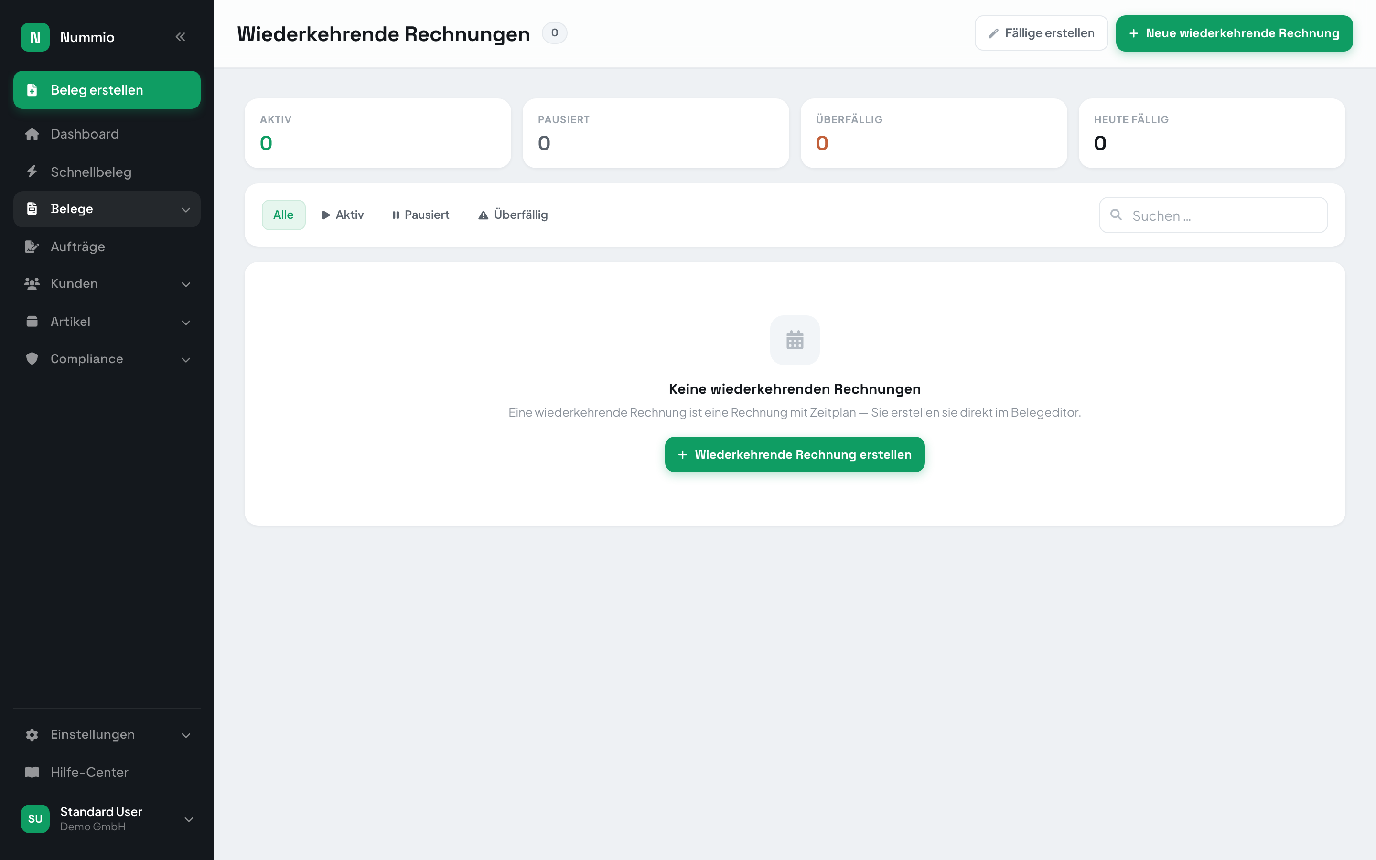Click the Aktiv statistics card

pos(377,133)
